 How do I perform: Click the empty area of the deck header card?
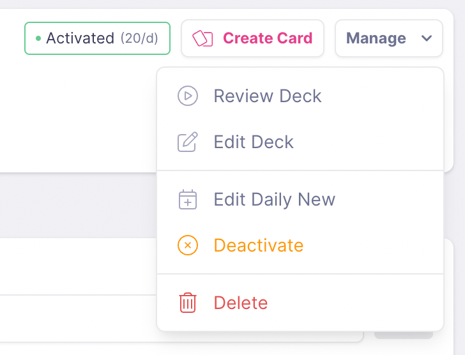tap(77, 115)
